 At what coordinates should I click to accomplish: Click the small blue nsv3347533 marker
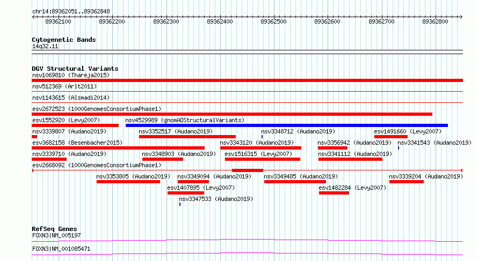[180, 204]
